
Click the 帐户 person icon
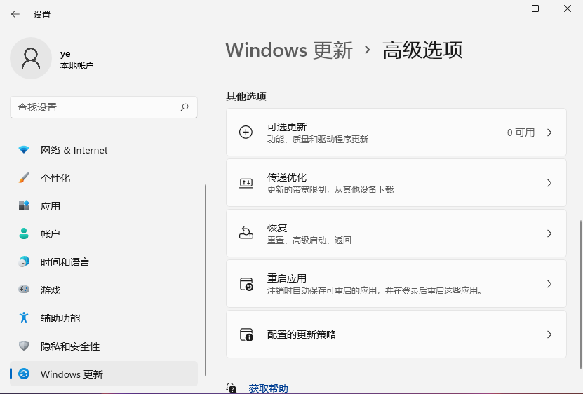24,233
